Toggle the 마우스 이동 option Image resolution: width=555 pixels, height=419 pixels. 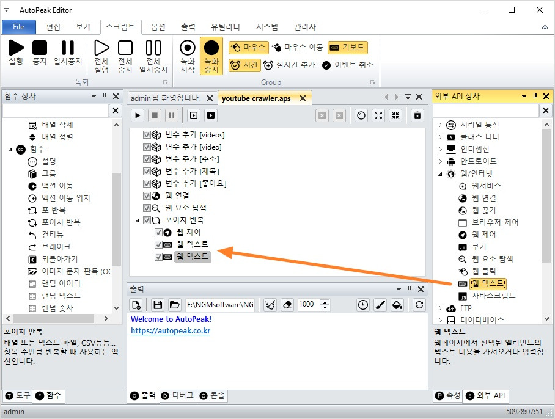tap(298, 47)
